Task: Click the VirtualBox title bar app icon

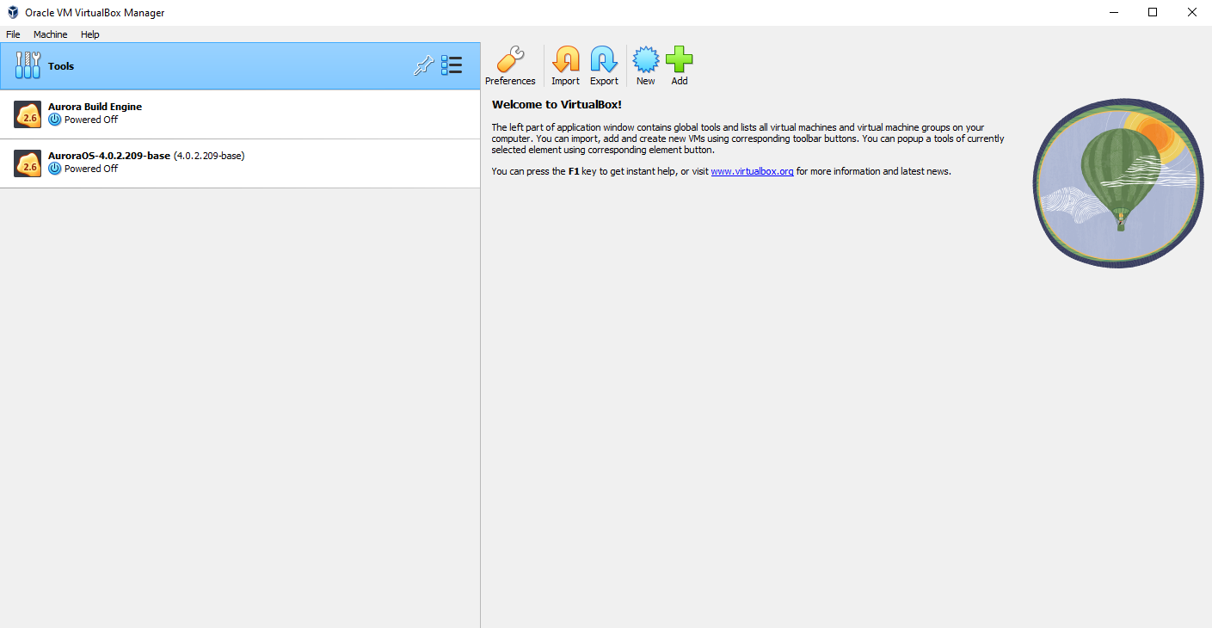Action: [13, 13]
